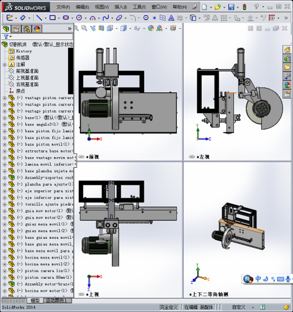Click the Zoom to Area icon
Viewport: 293px width, 312px height.
[x=85, y=28]
